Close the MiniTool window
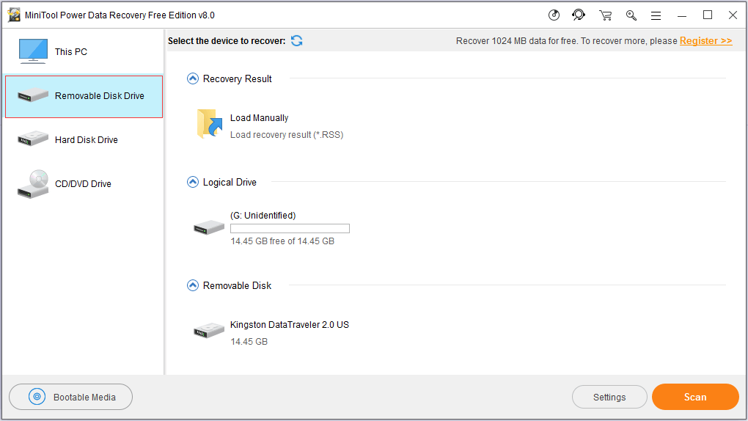This screenshot has width=748, height=421. click(733, 15)
